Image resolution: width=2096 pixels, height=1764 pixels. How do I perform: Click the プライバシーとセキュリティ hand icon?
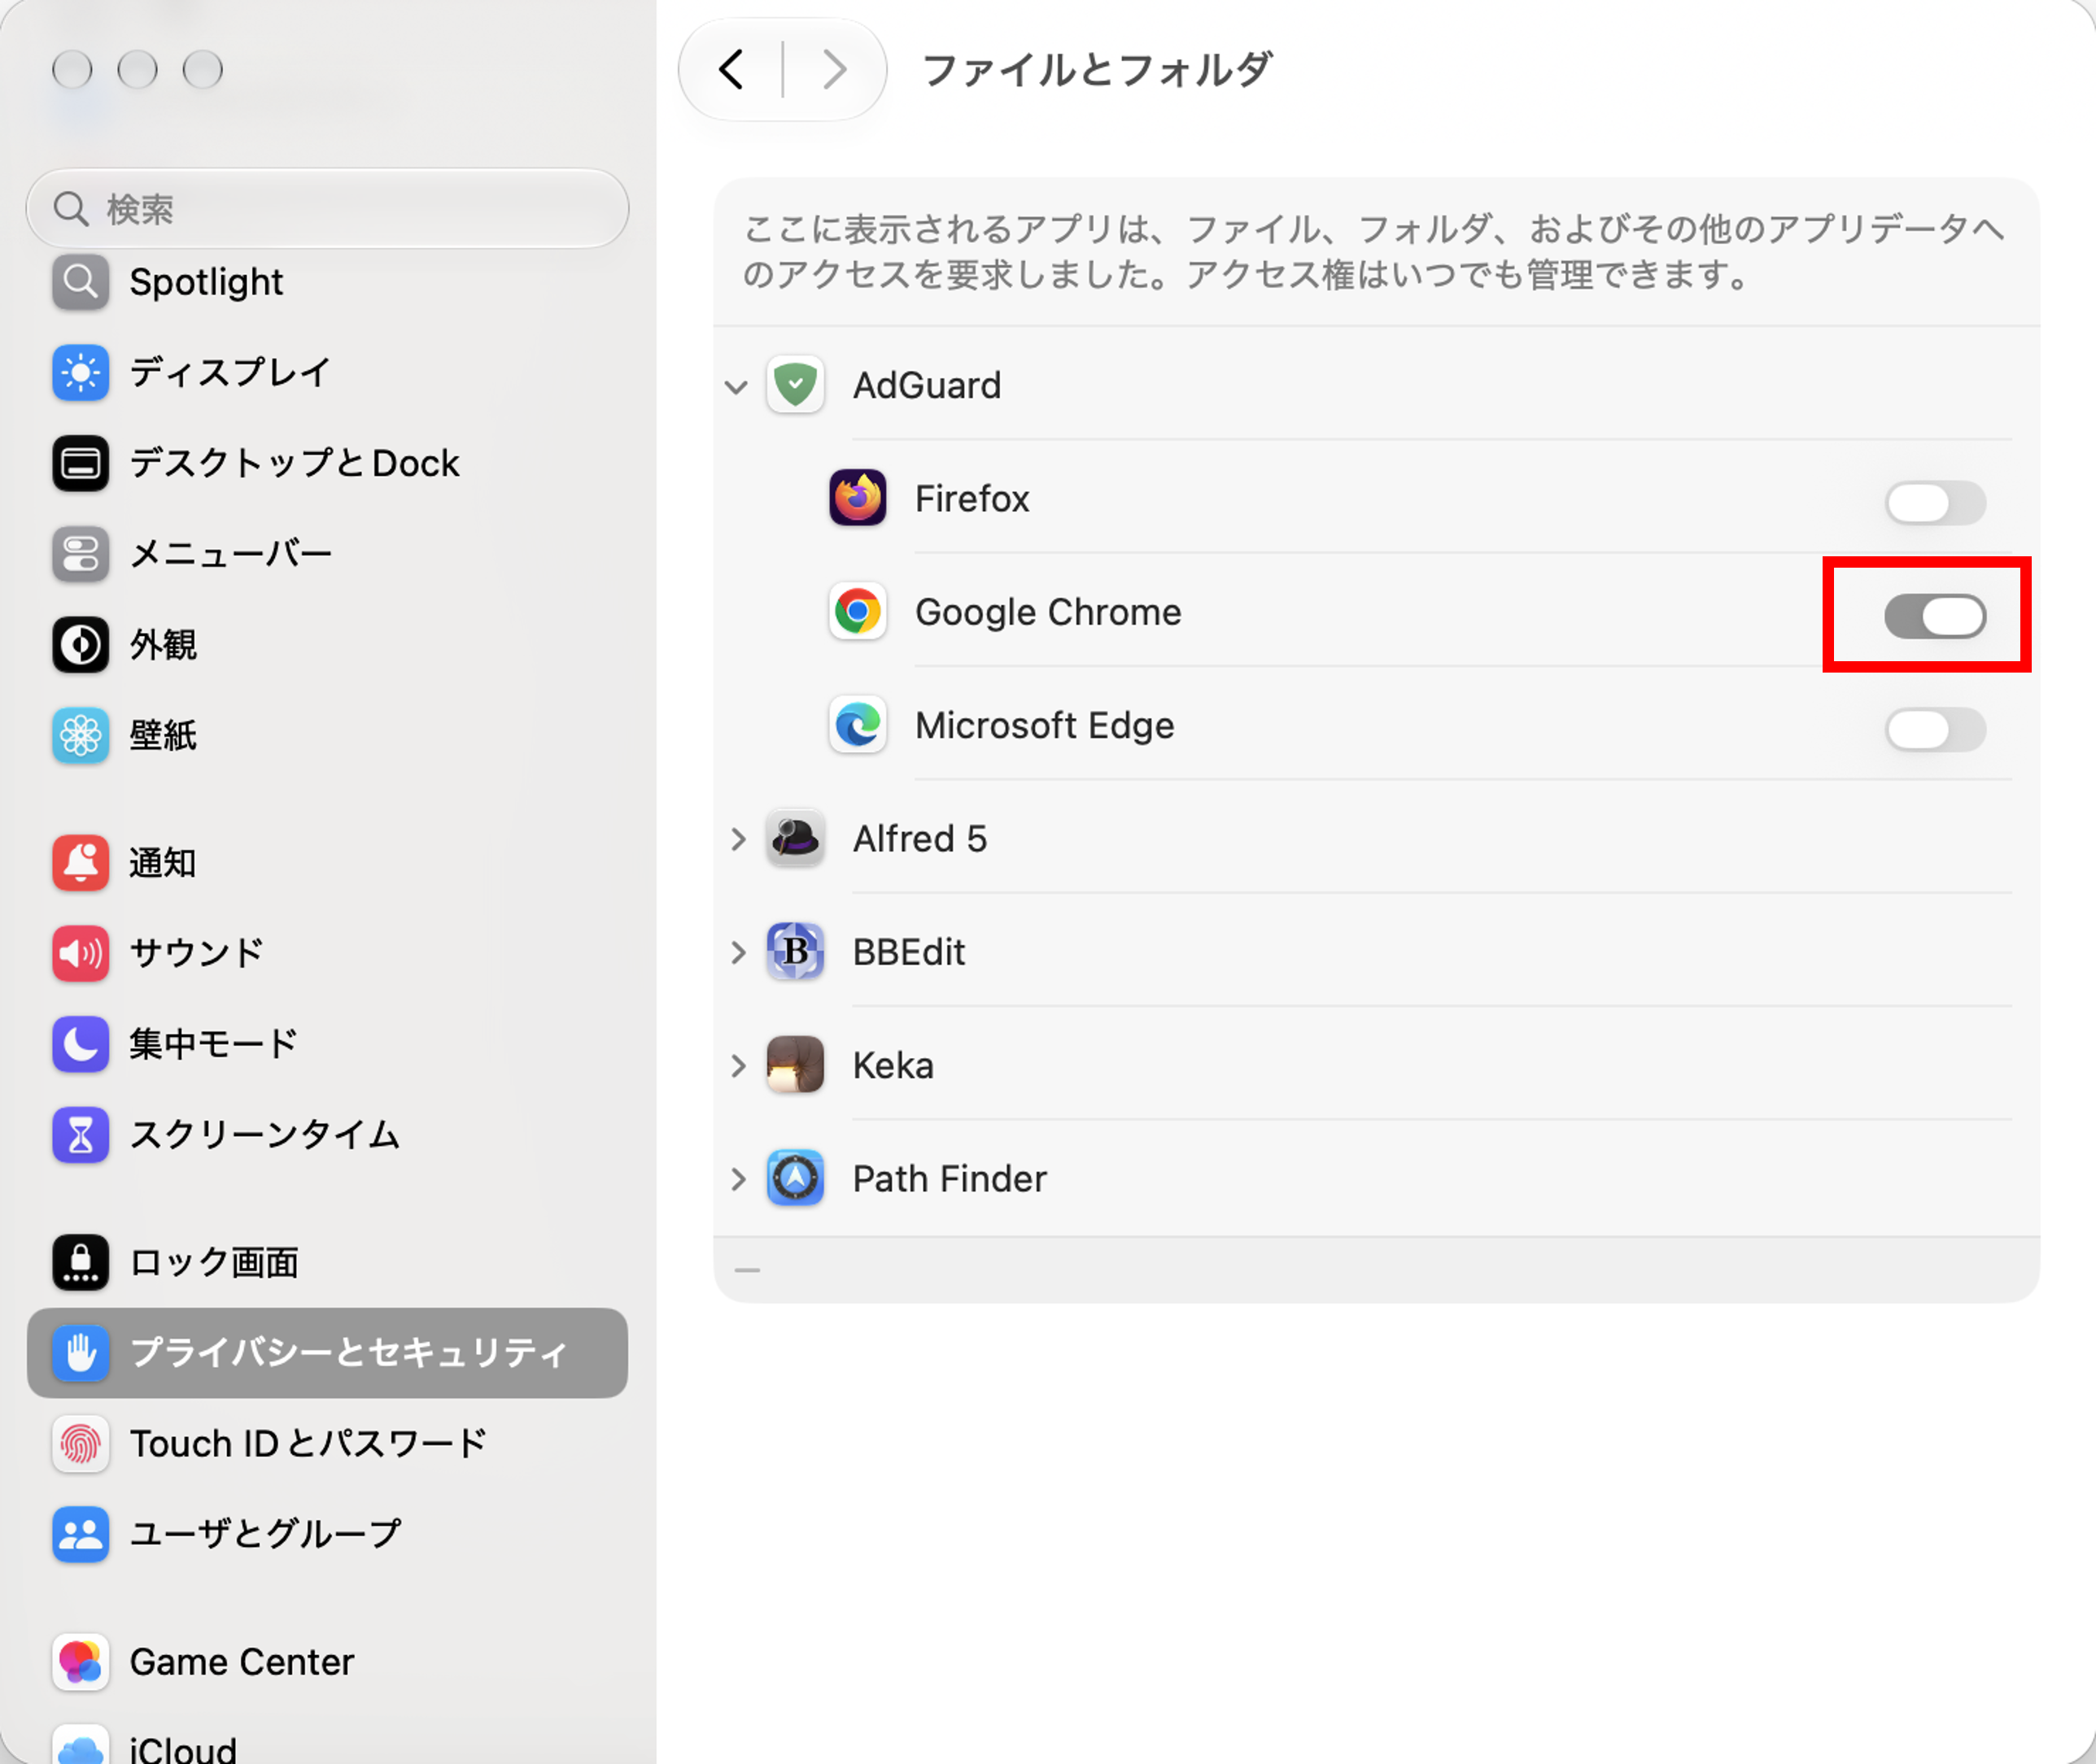tap(81, 1353)
